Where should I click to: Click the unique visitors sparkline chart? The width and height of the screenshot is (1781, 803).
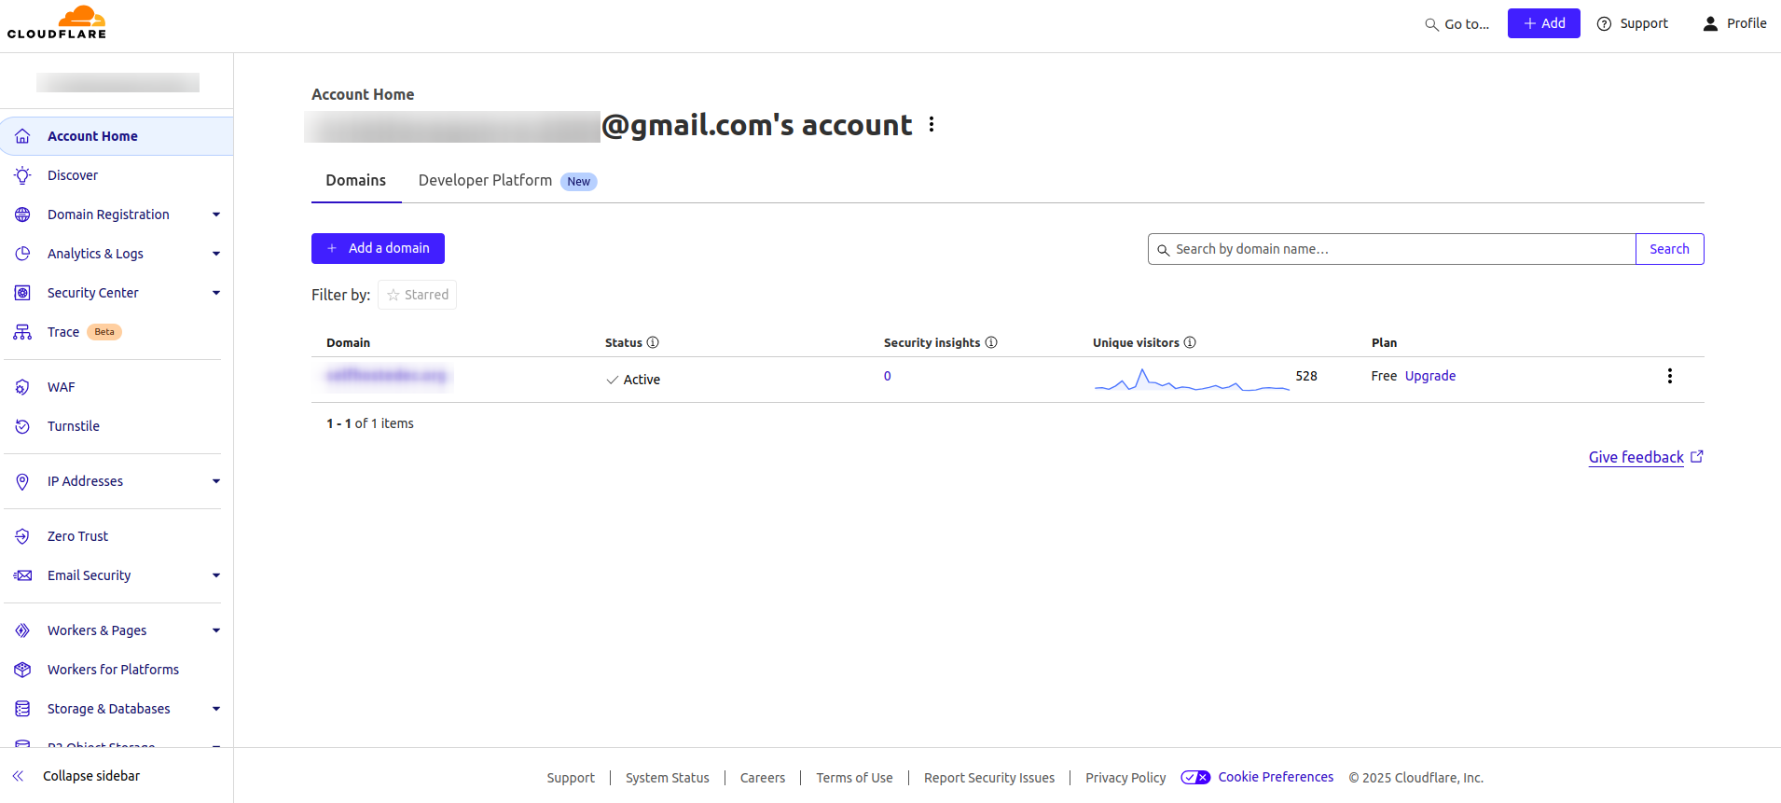pos(1192,380)
